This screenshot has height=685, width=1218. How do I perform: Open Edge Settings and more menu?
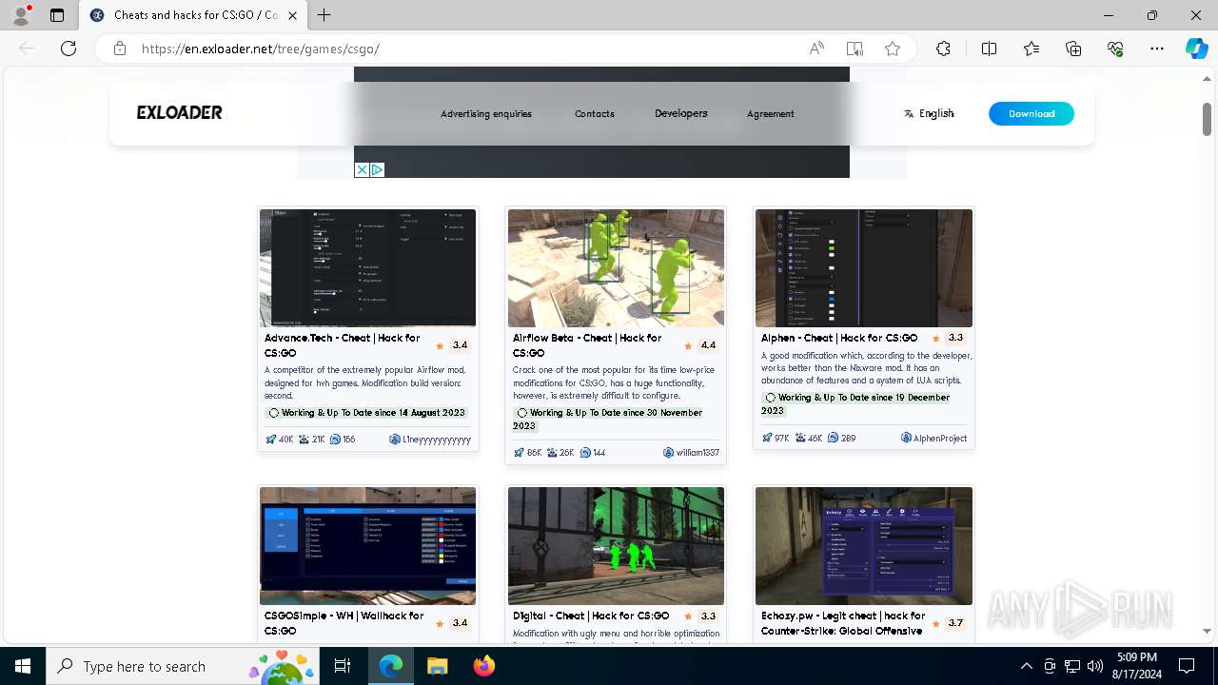[x=1157, y=49]
